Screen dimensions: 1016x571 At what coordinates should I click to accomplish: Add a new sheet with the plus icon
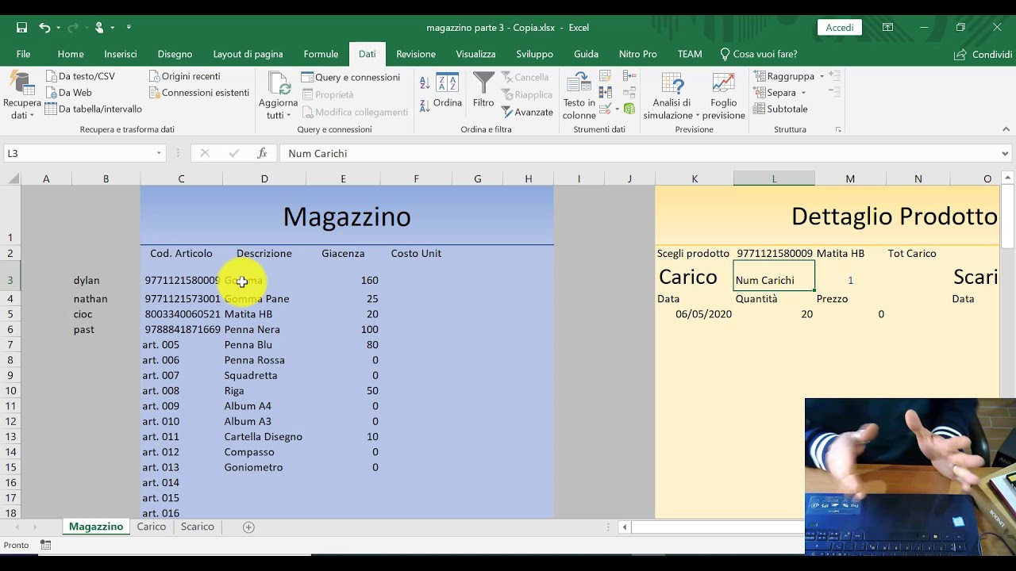248,527
